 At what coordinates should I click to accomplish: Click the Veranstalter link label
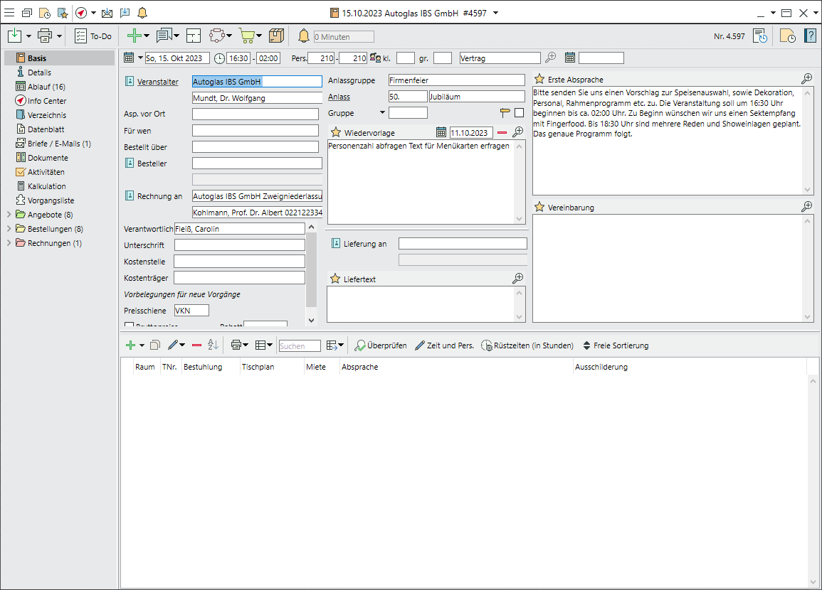tap(158, 82)
